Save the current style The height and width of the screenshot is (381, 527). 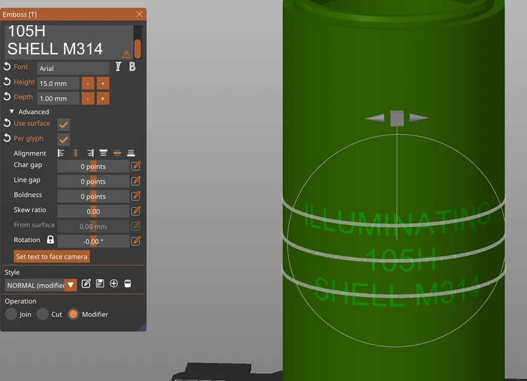pyautogui.click(x=100, y=283)
